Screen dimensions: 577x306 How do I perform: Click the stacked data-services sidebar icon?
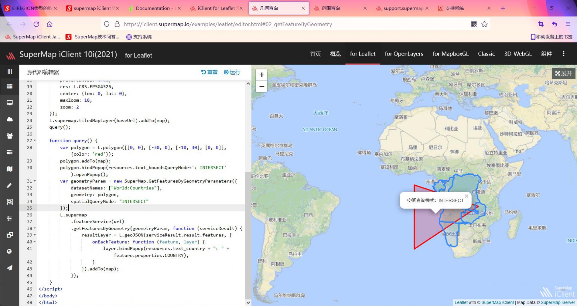(10, 152)
